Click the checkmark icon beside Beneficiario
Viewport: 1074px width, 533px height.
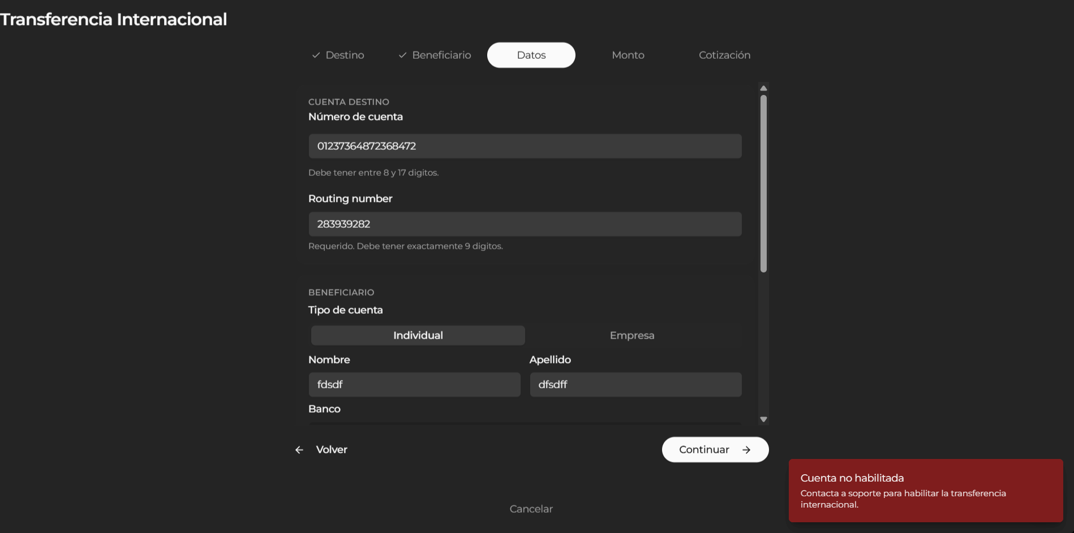403,55
